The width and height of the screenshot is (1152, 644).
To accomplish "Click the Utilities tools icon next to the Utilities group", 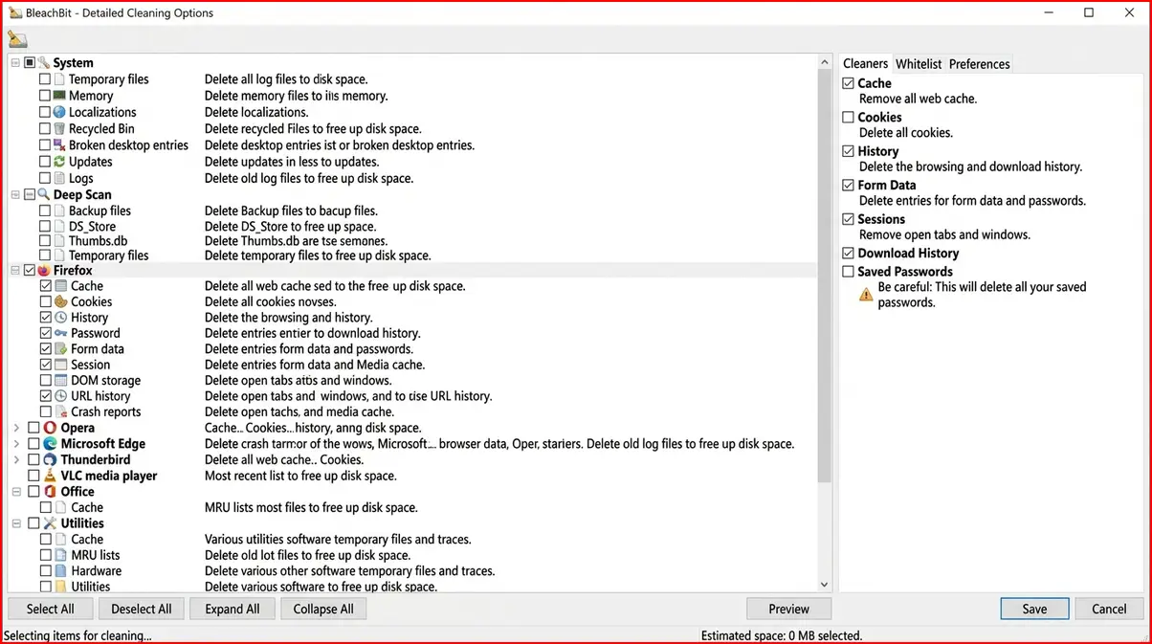I will coord(51,523).
